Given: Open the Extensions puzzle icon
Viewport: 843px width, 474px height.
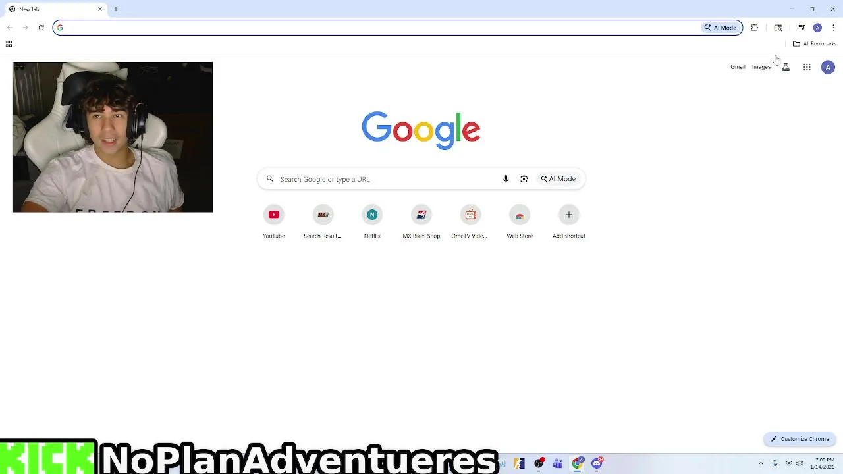Looking at the screenshot, I should coord(755,28).
